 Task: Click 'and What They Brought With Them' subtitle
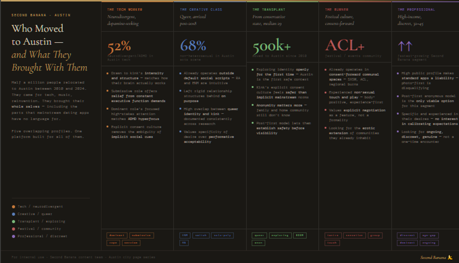tap(49, 61)
